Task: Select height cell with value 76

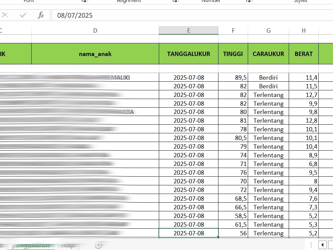Action: click(x=233, y=172)
